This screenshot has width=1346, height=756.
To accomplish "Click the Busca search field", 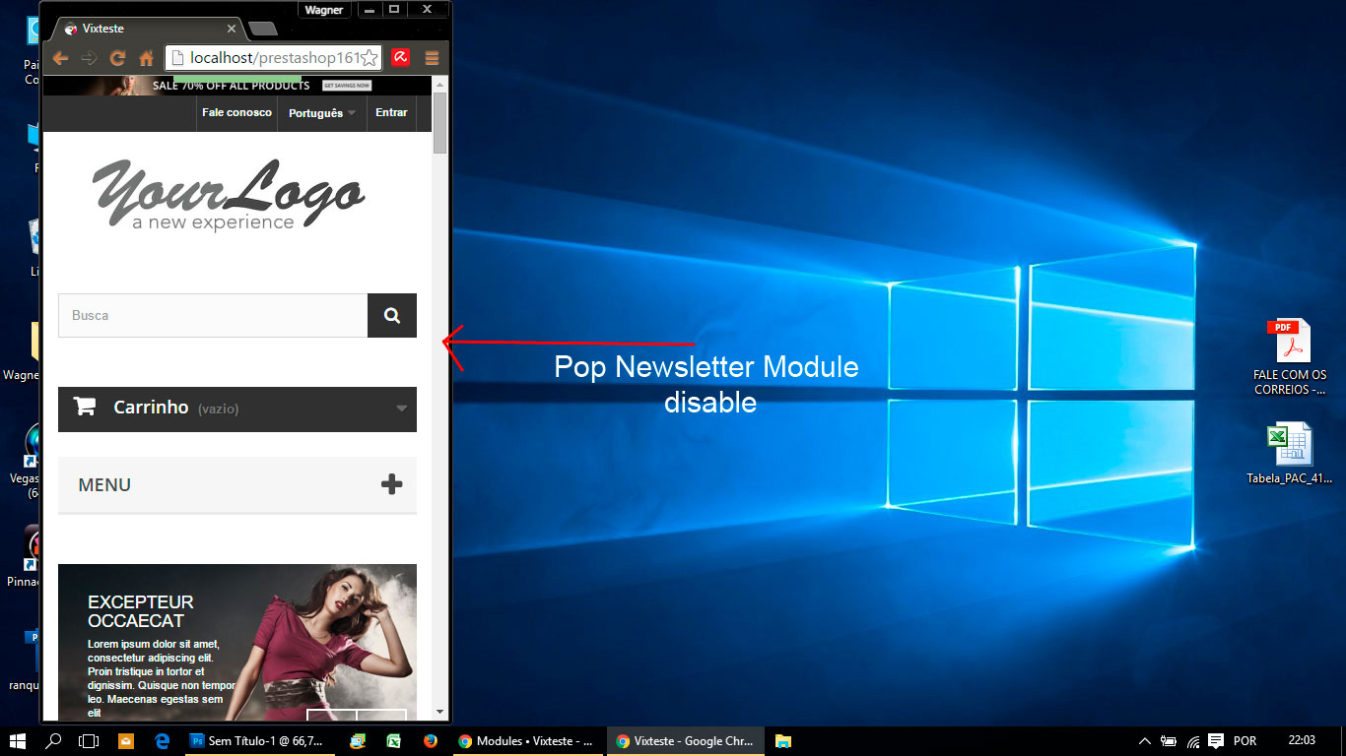I will click(213, 315).
